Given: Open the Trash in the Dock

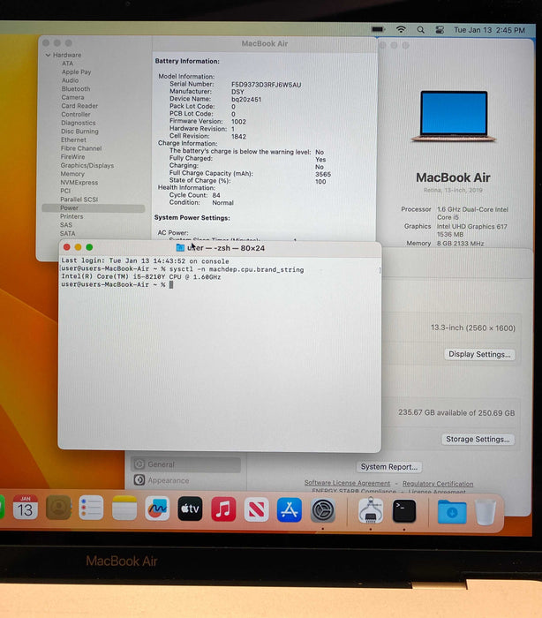Looking at the screenshot, I should point(486,511).
